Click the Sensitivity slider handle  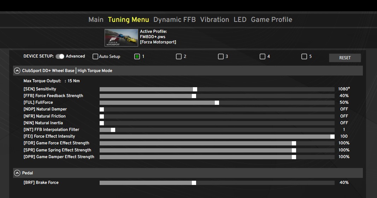(195, 89)
